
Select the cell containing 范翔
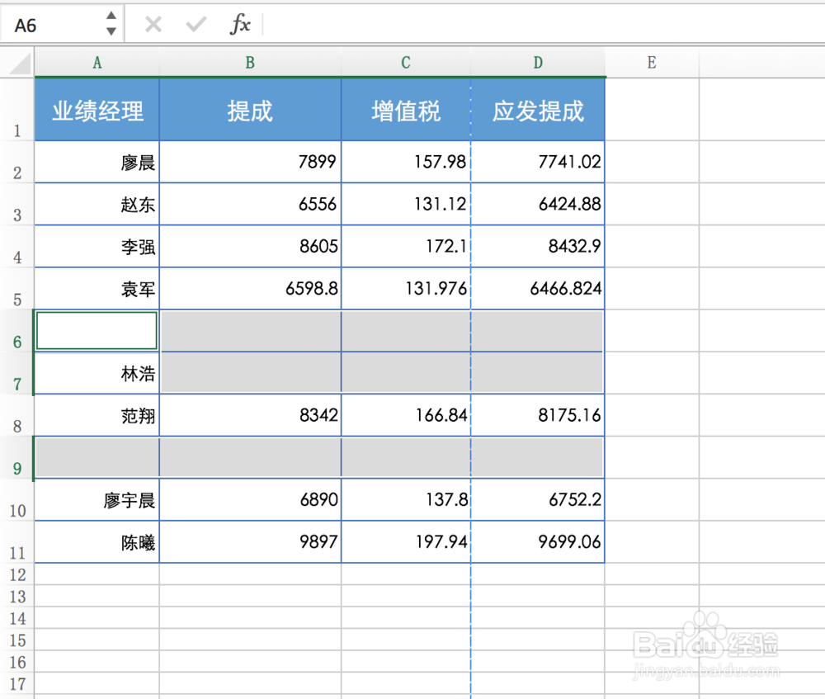click(x=97, y=415)
